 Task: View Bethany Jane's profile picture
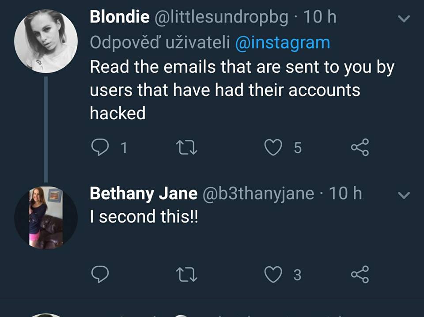tap(46, 218)
